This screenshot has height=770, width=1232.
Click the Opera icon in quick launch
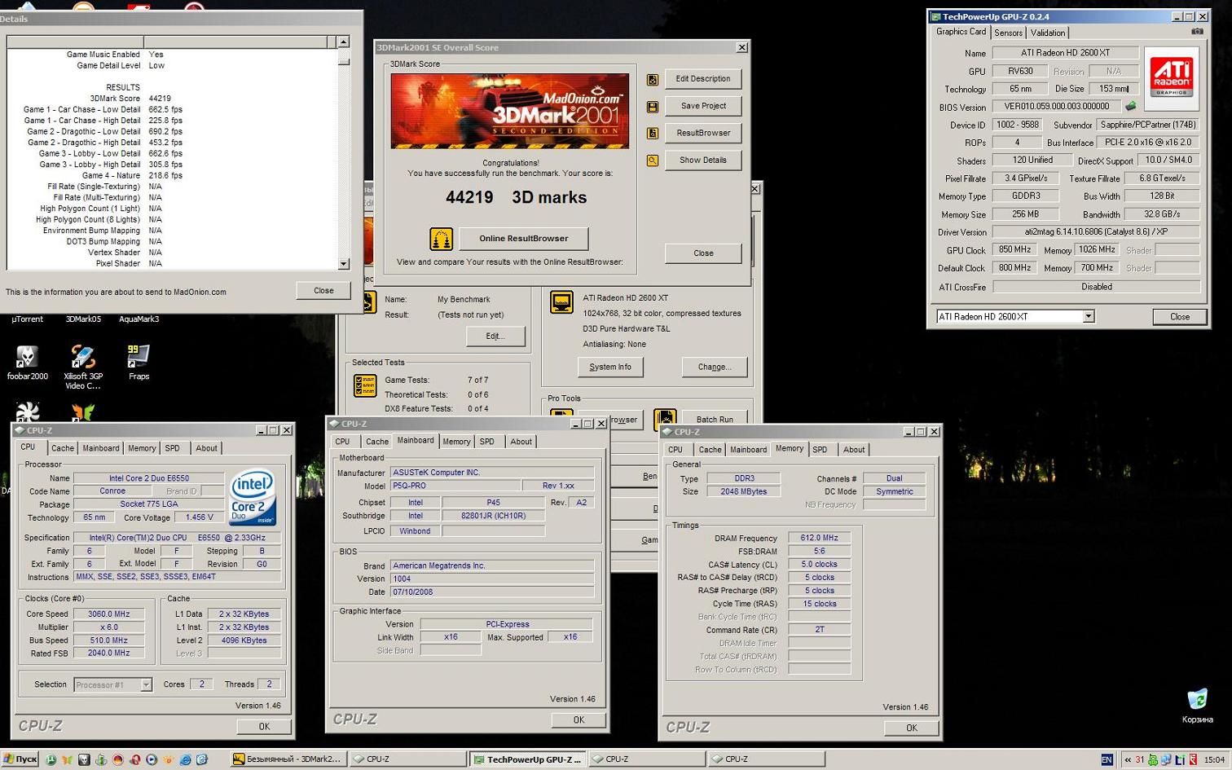click(135, 759)
